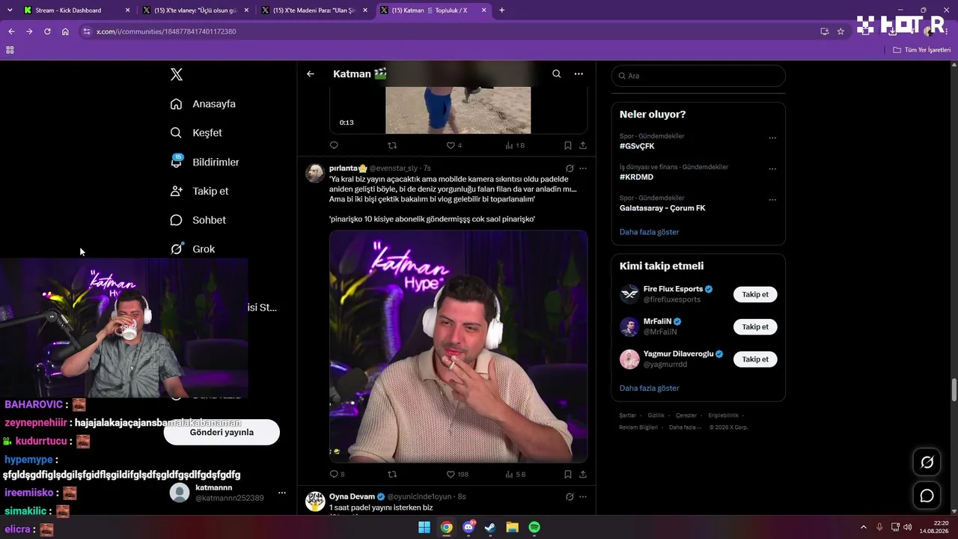Open the Şartlar footer link
Viewport: 958px width, 539px height.
(x=627, y=415)
